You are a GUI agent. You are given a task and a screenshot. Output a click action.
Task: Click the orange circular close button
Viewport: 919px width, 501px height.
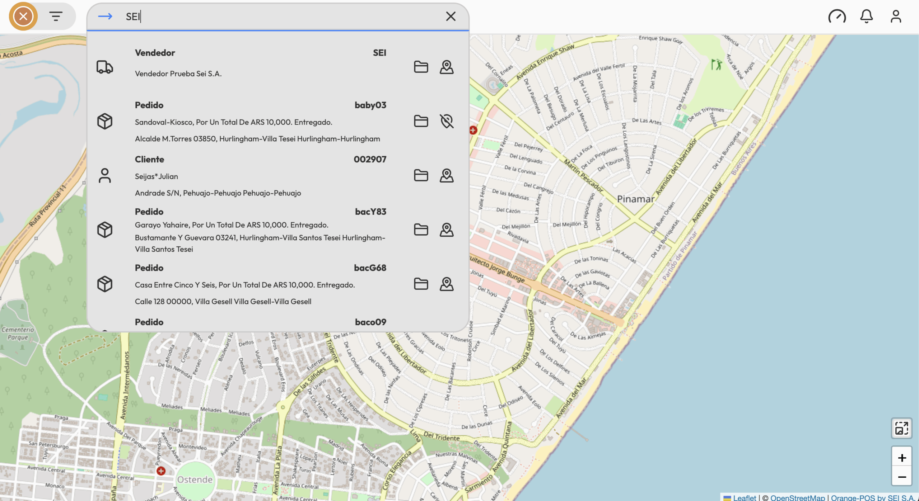tap(23, 16)
